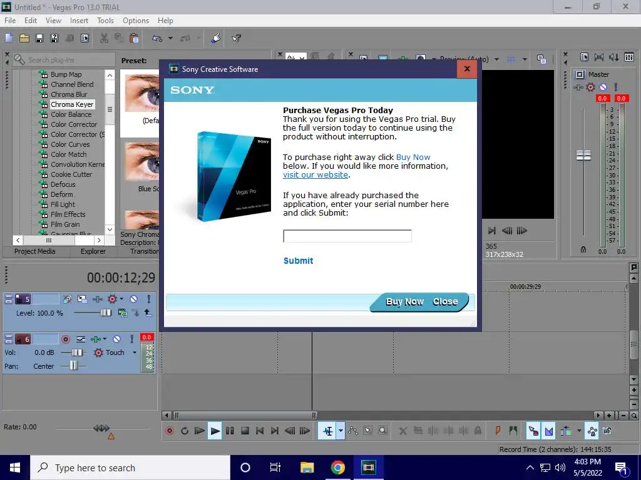Select the Cookie Cutter plug-in
641x480 pixels.
(71, 174)
